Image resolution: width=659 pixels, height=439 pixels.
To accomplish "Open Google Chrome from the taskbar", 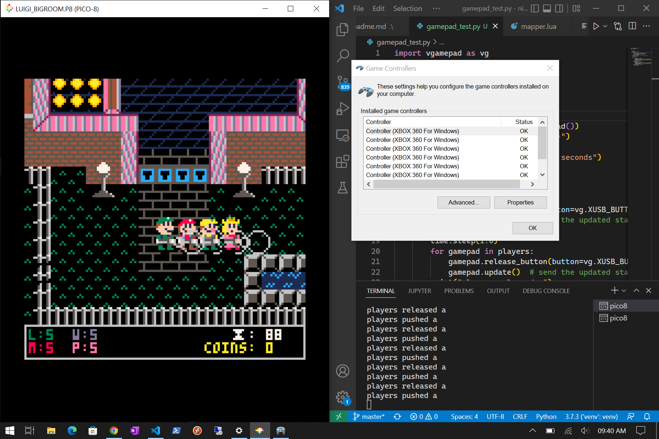I will 113,431.
